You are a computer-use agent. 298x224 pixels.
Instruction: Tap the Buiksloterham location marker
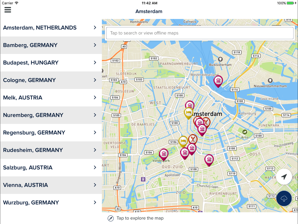pos(220,59)
